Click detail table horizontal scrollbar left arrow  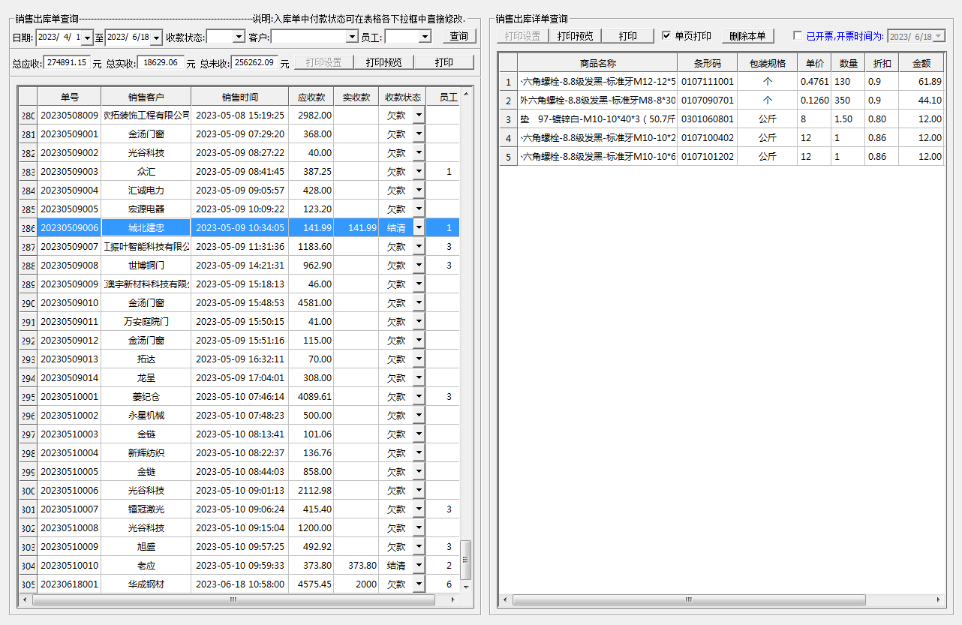tap(506, 599)
